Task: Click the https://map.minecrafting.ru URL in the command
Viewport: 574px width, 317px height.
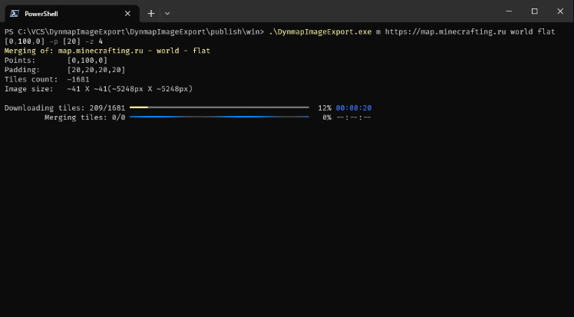Action: click(445, 31)
